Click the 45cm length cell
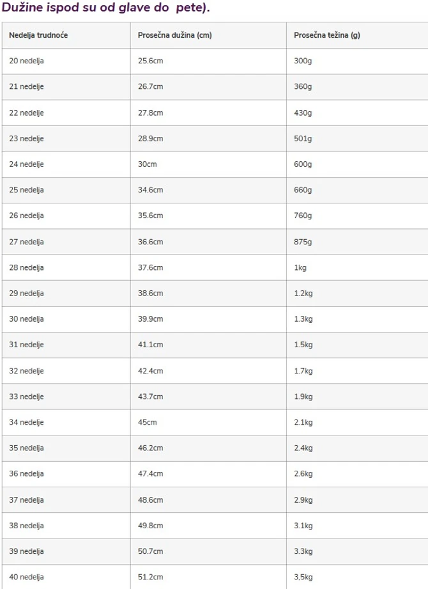428x589 pixels. click(147, 422)
